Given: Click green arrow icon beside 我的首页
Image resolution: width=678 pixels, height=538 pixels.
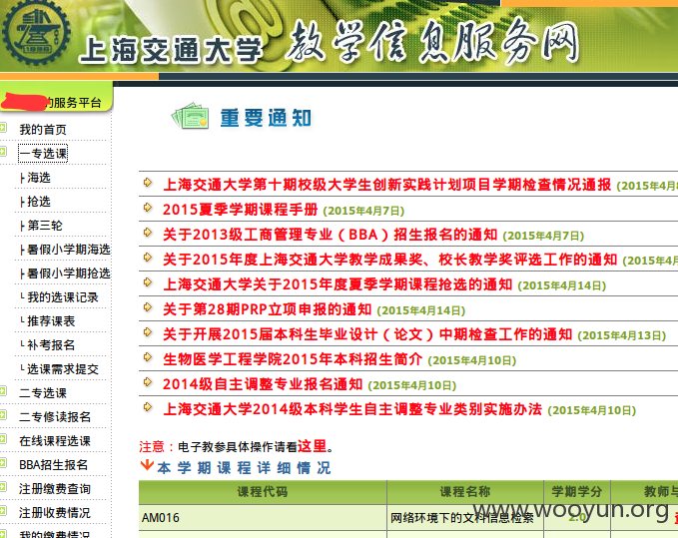Looking at the screenshot, I should click(3, 127).
